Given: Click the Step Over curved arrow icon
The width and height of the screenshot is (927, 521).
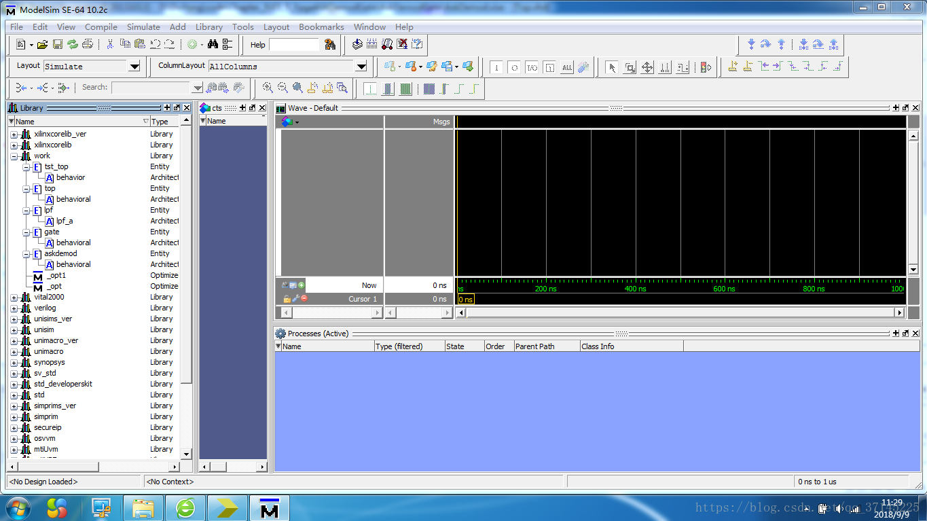Looking at the screenshot, I should pos(766,44).
